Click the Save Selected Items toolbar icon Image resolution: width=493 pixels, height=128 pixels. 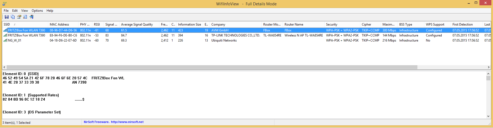pos(6,17)
